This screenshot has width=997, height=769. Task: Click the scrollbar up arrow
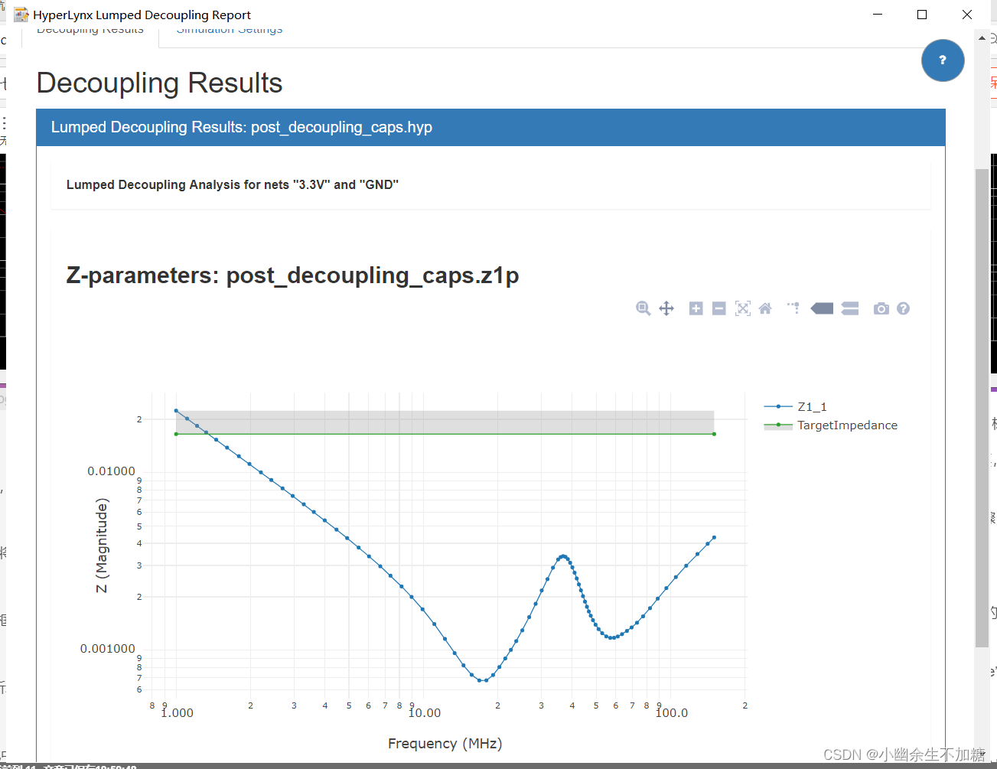[982, 37]
